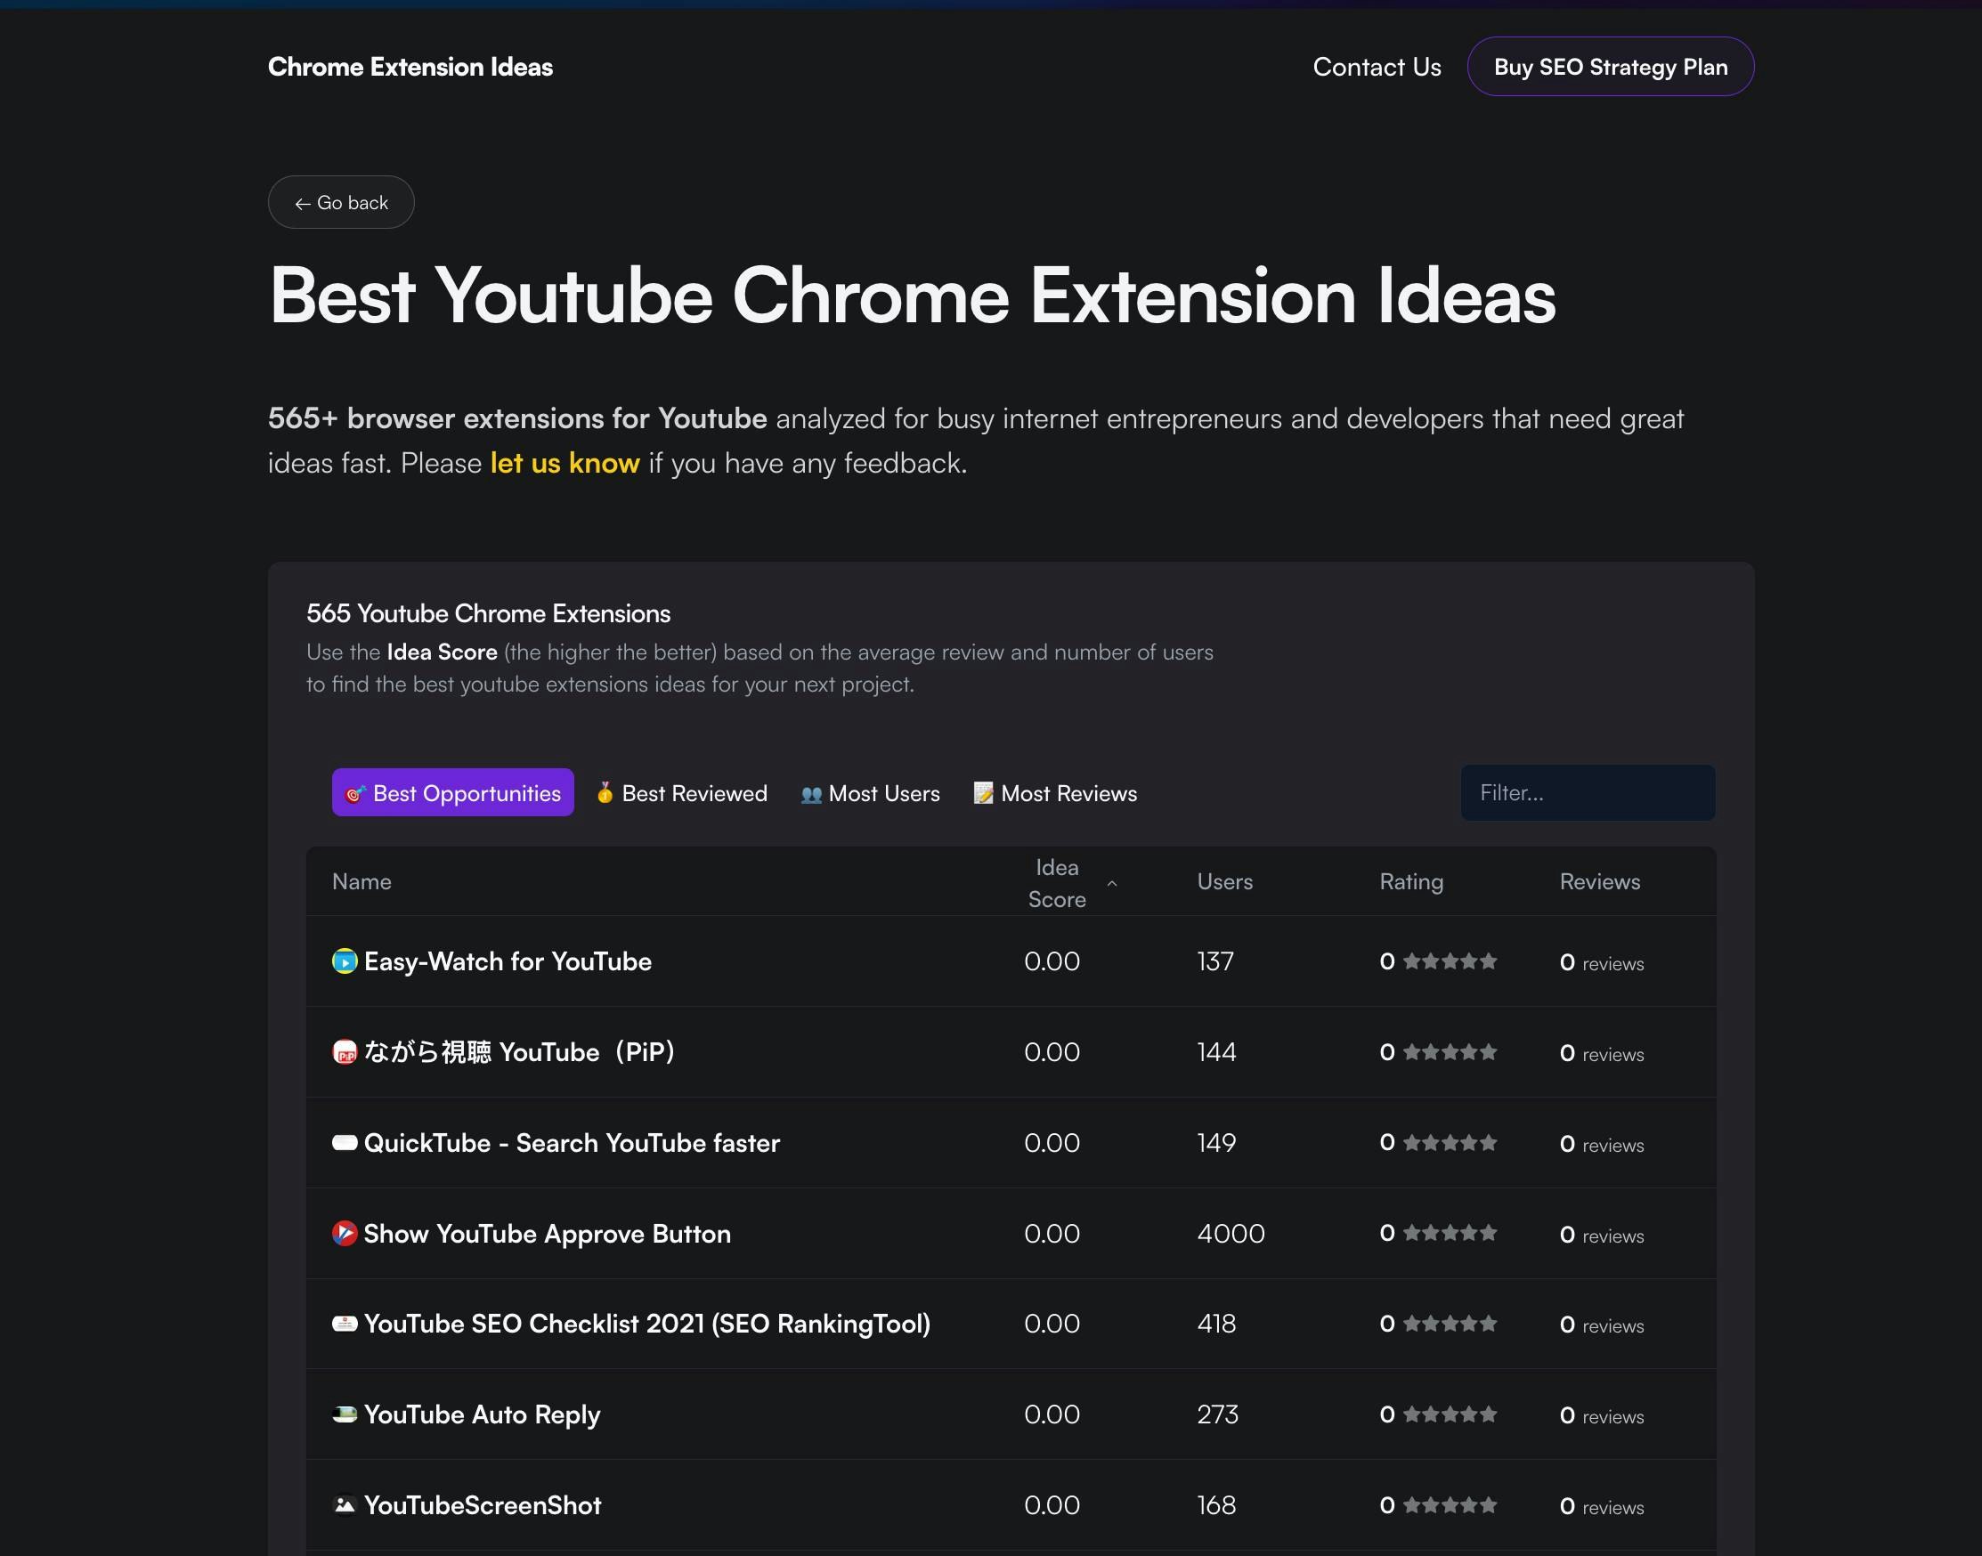Click the Easy-Watch for YouTube extension icon
The height and width of the screenshot is (1556, 1982).
pyautogui.click(x=345, y=961)
